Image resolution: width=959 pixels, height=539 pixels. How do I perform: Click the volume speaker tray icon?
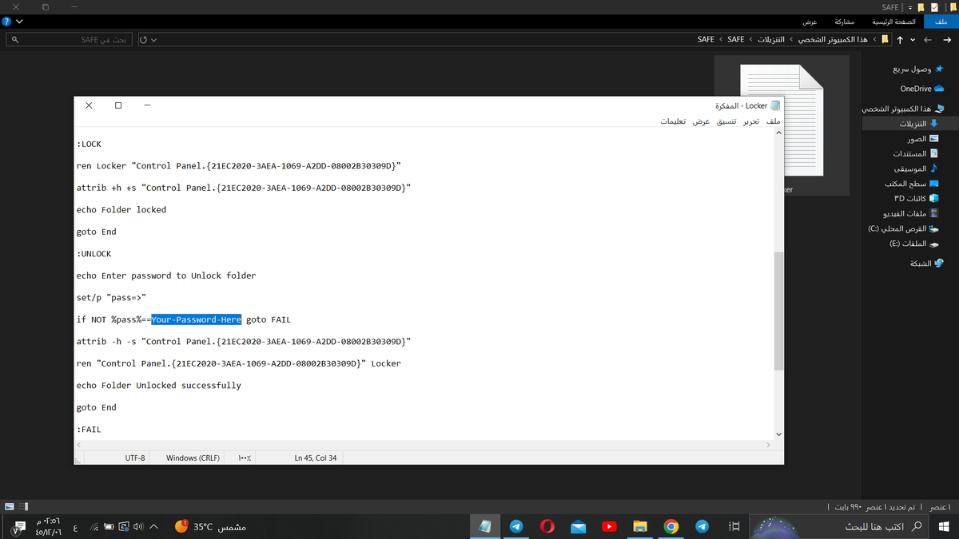click(139, 527)
